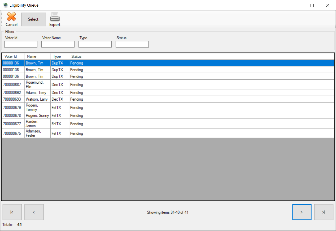The width and height of the screenshot is (336, 231).
Task: Sort by the Voter Id column header
Action: (13, 57)
